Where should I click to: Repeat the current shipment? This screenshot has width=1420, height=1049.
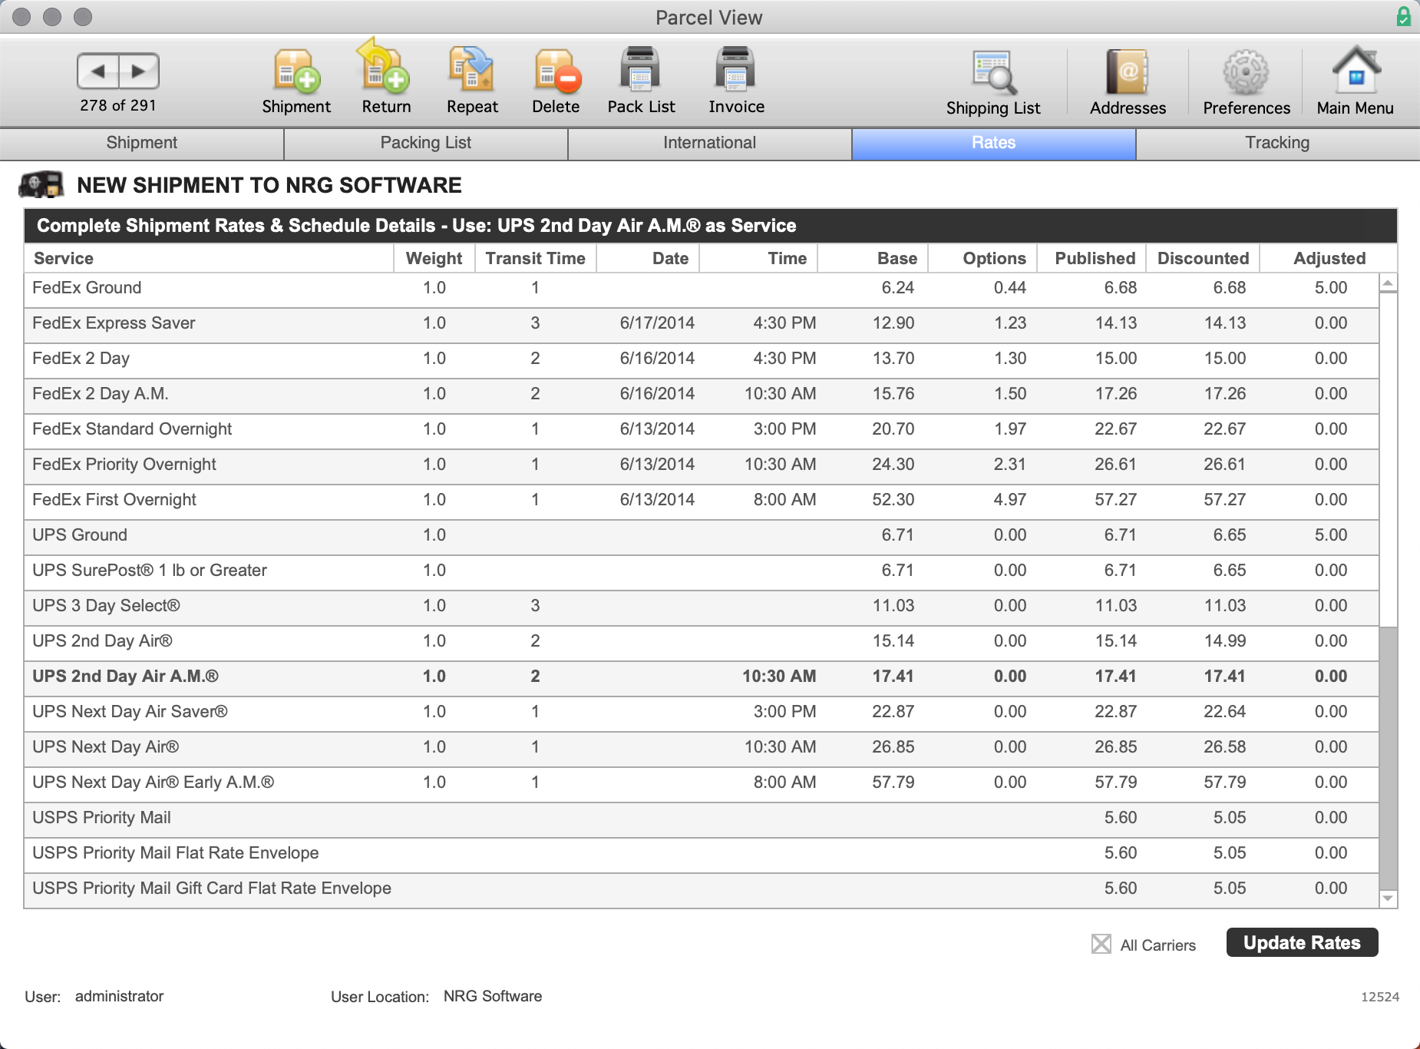472,81
